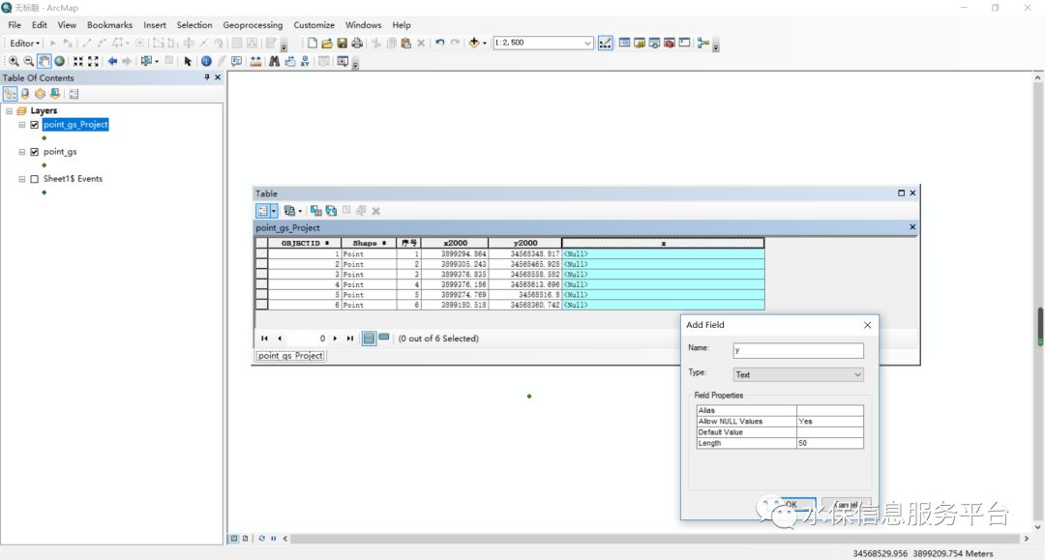The image size is (1045, 560).
Task: Uncheck the point_gs_Project layer visibility
Action: pos(35,125)
